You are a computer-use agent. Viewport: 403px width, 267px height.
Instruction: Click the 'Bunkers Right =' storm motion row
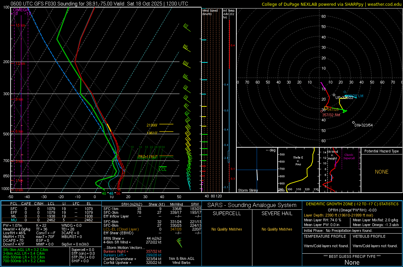133,251
